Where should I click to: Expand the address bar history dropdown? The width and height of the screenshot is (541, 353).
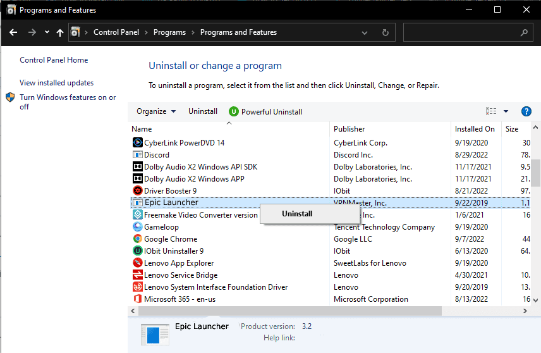(x=364, y=33)
